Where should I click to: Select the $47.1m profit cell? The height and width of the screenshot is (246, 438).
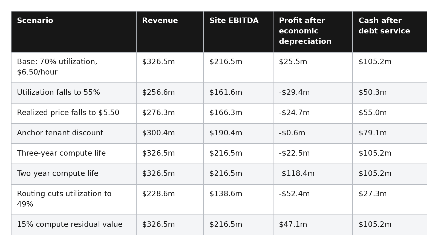313,225
